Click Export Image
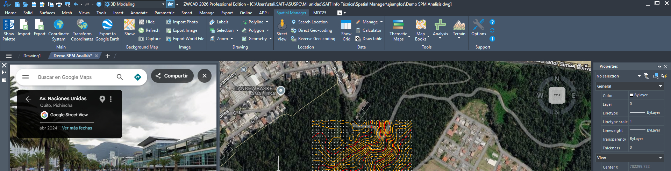 click(x=181, y=30)
